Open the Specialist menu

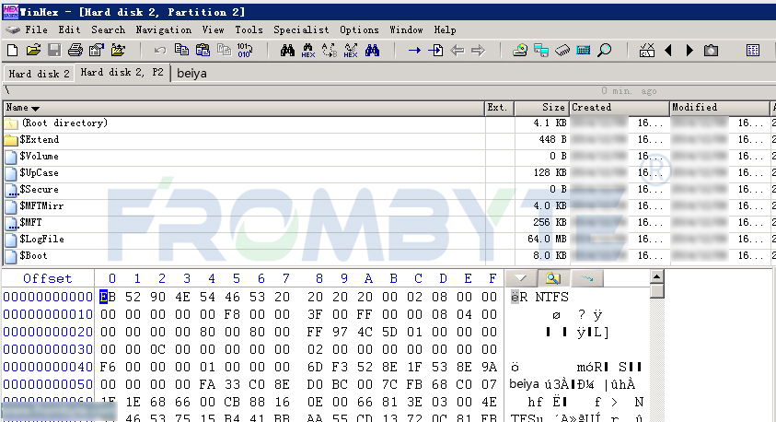pyautogui.click(x=301, y=29)
